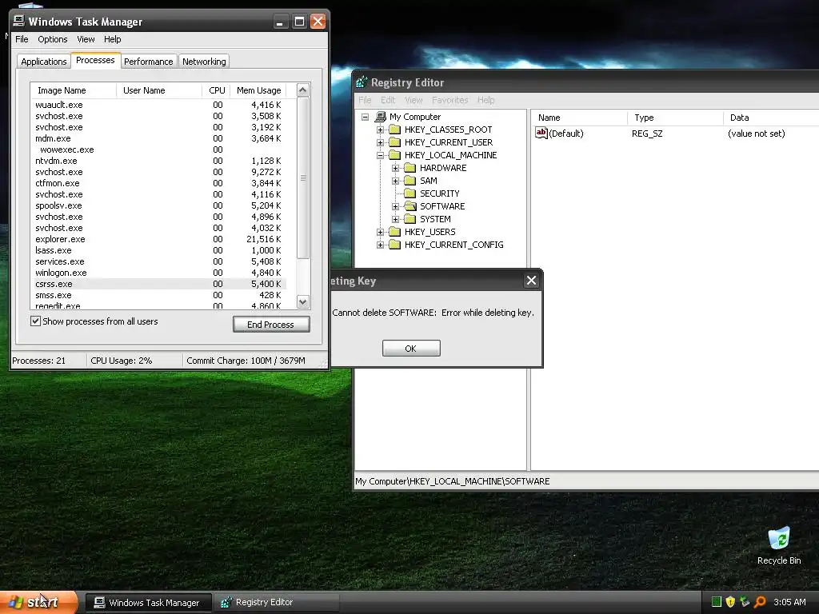Click the SYSTEM key folder icon

(x=410, y=219)
